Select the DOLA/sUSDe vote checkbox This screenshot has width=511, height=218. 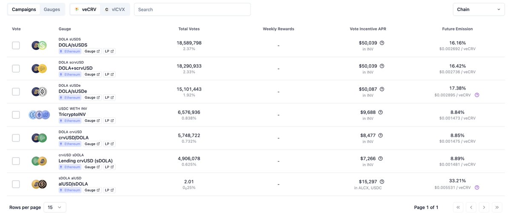pos(16,91)
